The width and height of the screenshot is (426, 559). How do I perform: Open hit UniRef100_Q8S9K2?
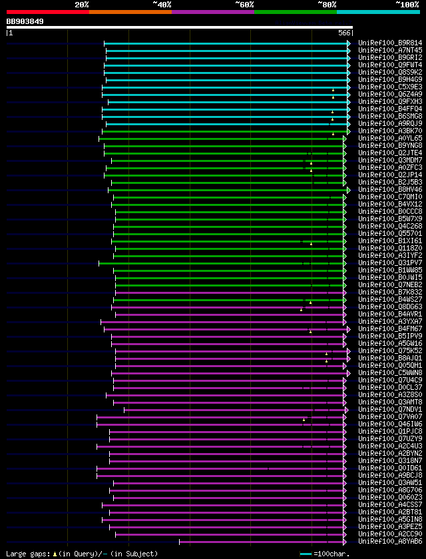tap(390, 73)
